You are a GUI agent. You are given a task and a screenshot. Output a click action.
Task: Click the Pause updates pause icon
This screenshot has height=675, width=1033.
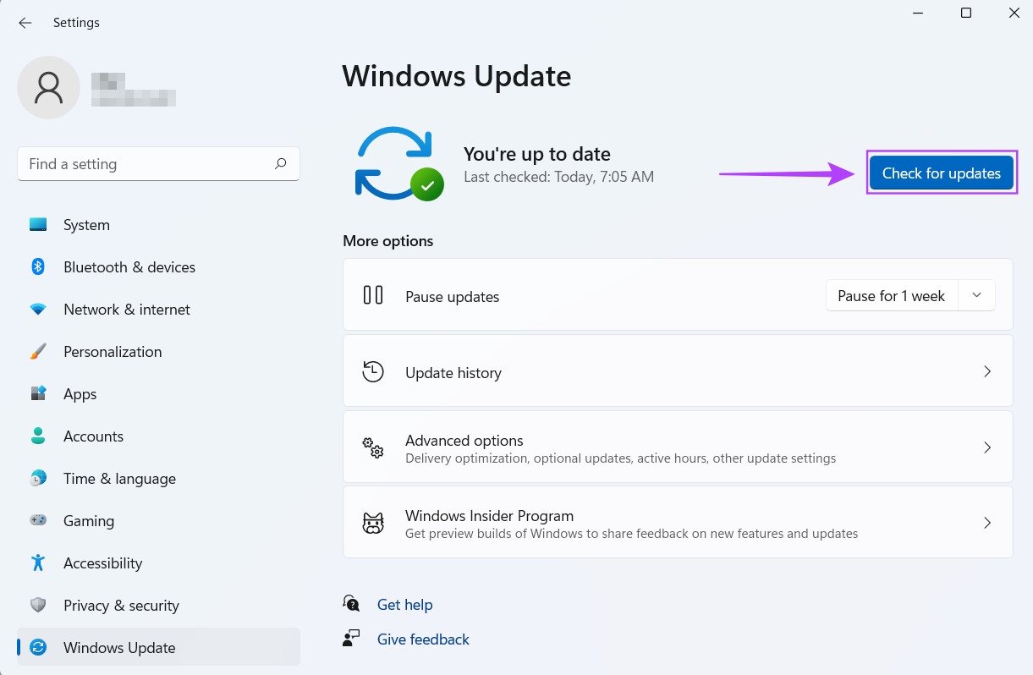point(373,295)
